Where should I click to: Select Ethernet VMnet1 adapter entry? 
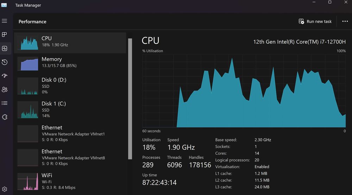click(70, 134)
